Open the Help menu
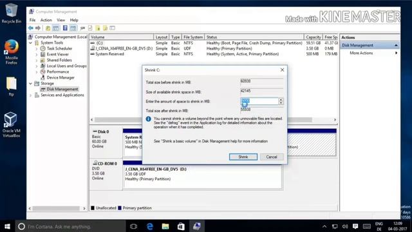412x232 pixels. 74,20
